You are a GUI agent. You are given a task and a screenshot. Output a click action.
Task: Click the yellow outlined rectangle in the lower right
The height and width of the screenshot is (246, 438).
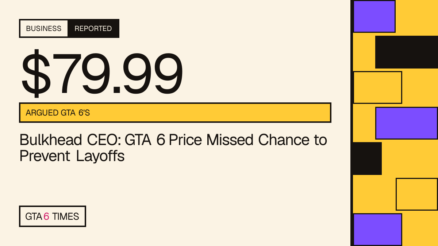[x=417, y=194]
